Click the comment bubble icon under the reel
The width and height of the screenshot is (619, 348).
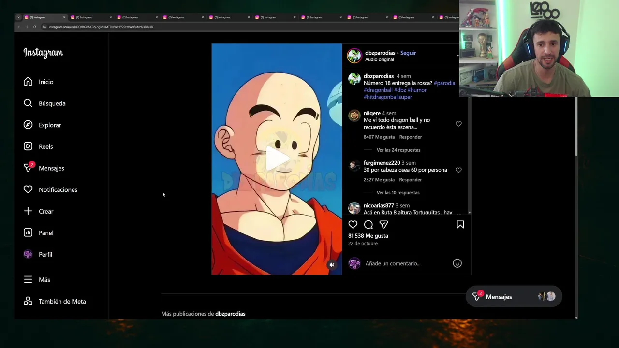[x=368, y=224]
